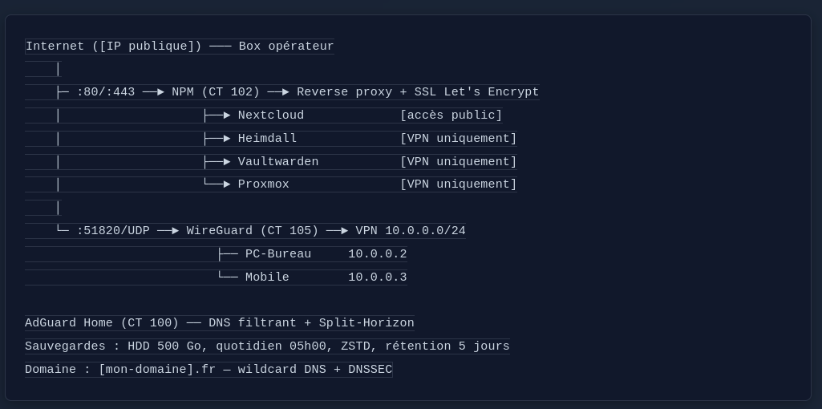Click "[VPN uniquement]" next to Heimdall
The height and width of the screenshot is (409, 822).
pos(458,139)
